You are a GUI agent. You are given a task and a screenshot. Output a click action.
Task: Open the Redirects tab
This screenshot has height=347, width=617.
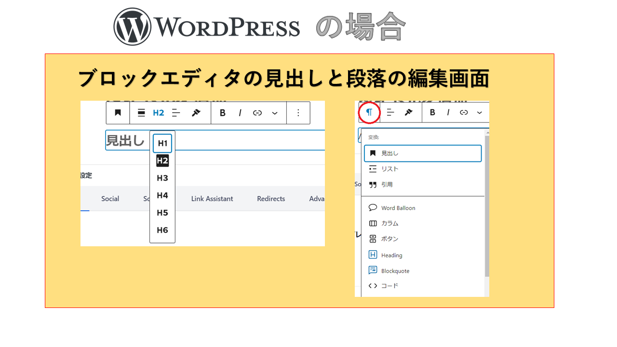coord(271,199)
